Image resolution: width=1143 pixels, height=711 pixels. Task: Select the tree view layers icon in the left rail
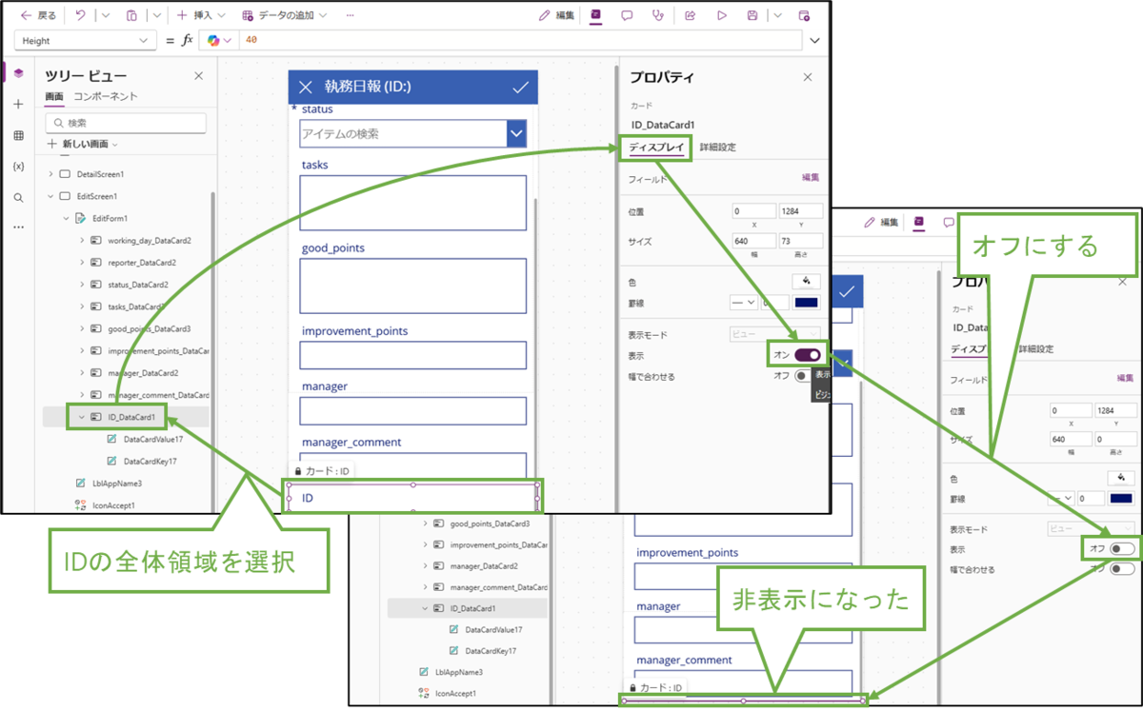pyautogui.click(x=18, y=73)
